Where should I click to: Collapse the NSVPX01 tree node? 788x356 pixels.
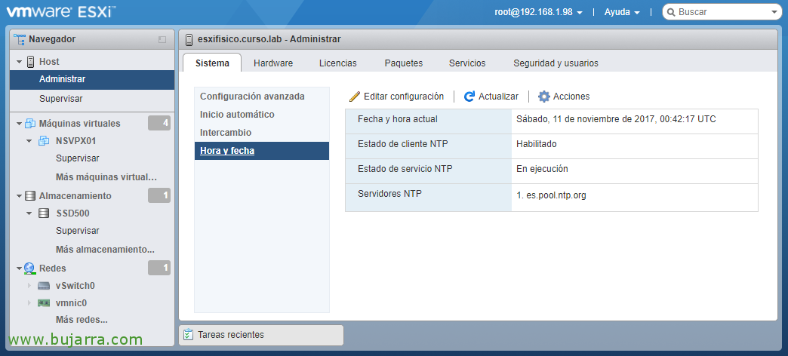click(29, 142)
